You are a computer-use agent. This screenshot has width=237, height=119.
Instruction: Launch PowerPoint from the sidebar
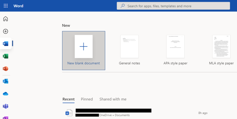coord(6,69)
